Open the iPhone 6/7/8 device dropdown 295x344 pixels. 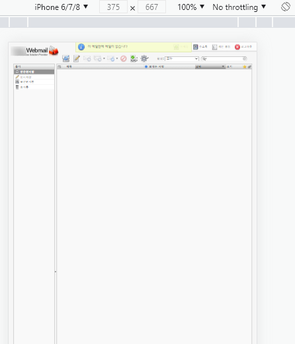[62, 7]
